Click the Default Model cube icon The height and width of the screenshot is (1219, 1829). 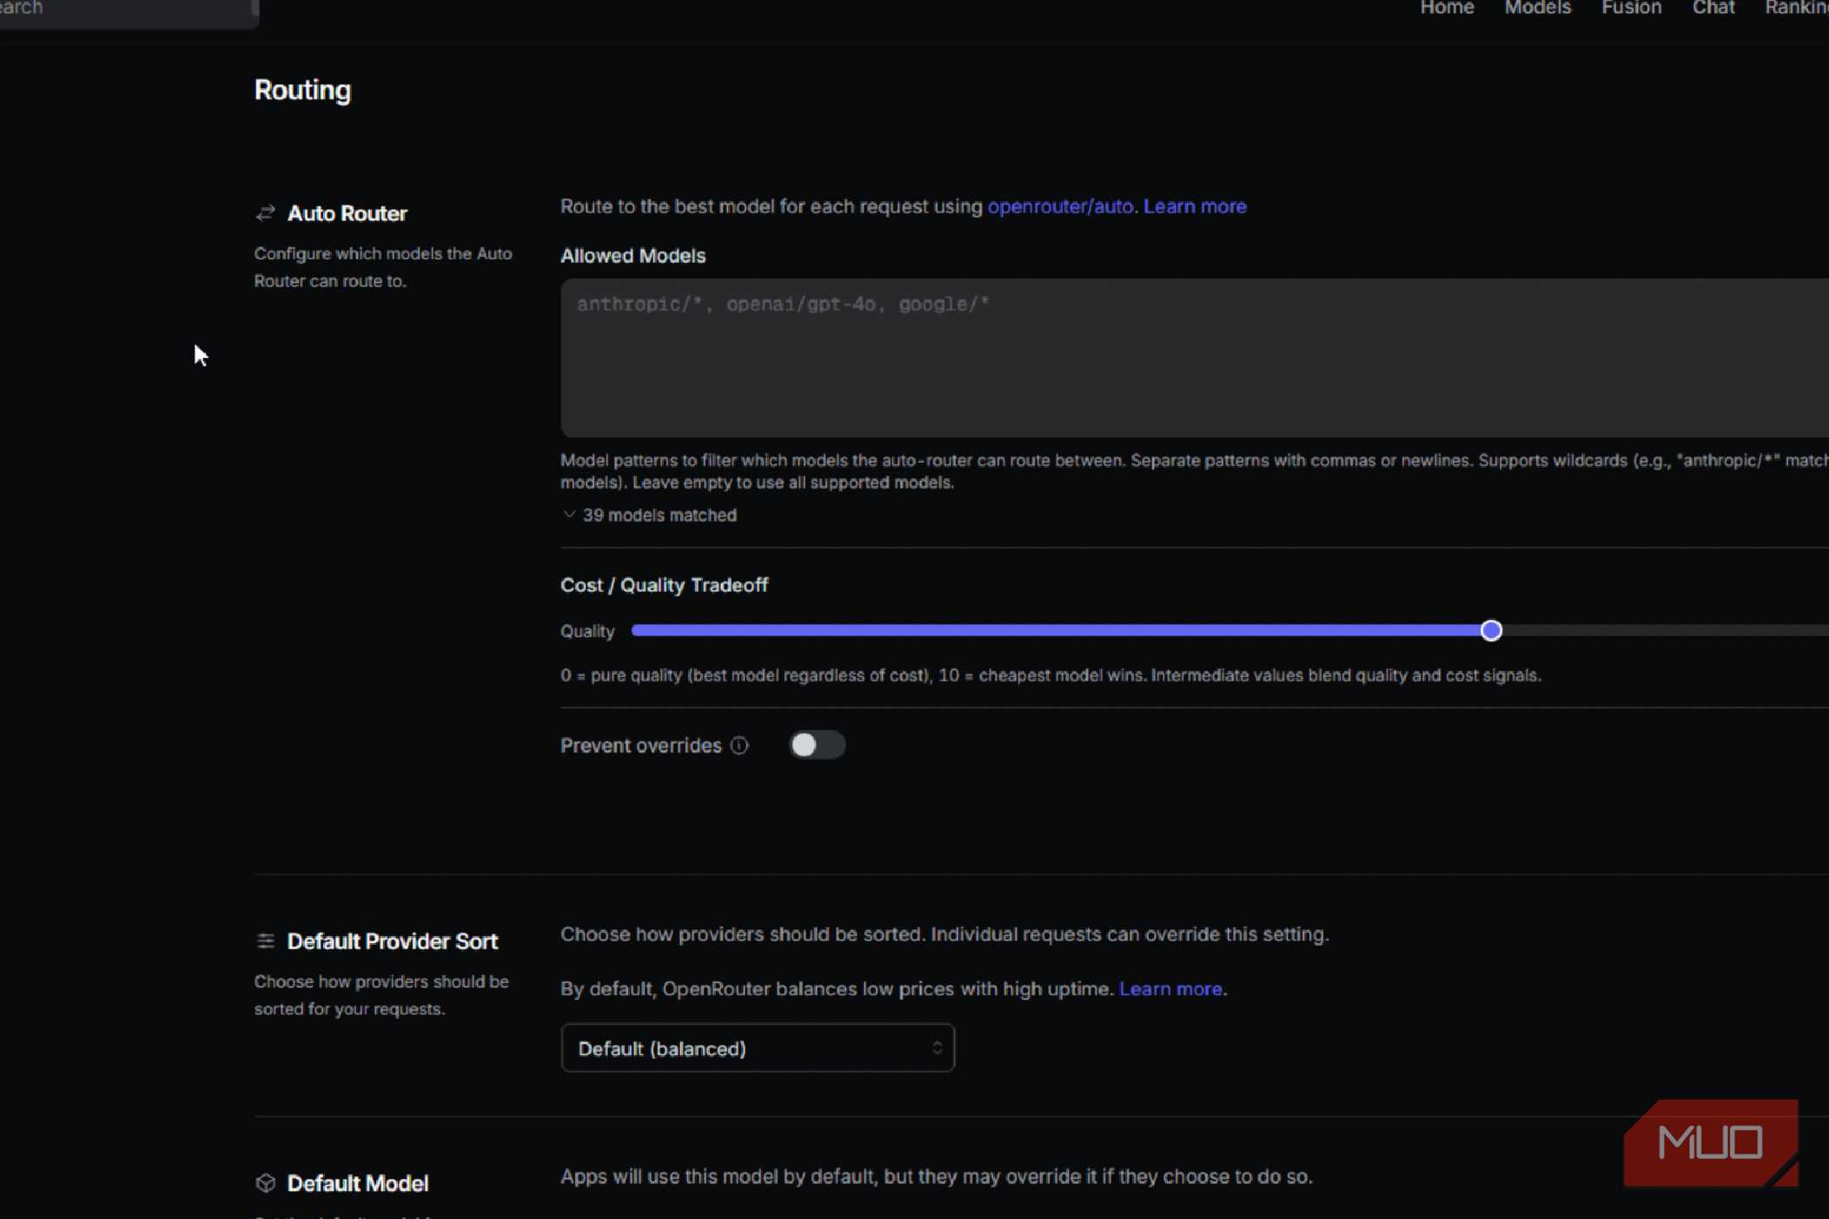tap(266, 1183)
